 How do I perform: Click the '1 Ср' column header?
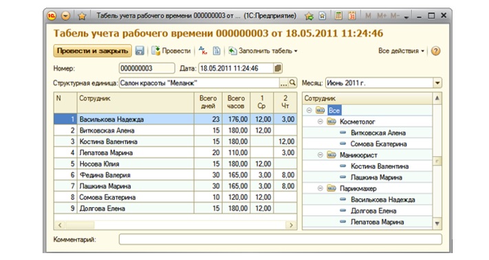click(262, 102)
